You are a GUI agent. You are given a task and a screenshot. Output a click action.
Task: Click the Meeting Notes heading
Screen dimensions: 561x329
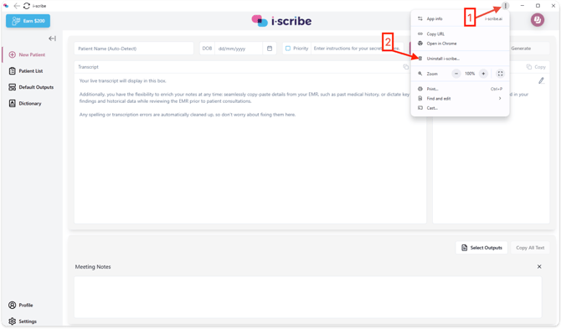[x=93, y=267]
